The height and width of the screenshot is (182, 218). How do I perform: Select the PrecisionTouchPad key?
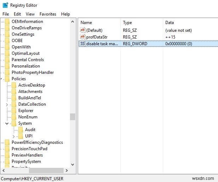point(29,149)
